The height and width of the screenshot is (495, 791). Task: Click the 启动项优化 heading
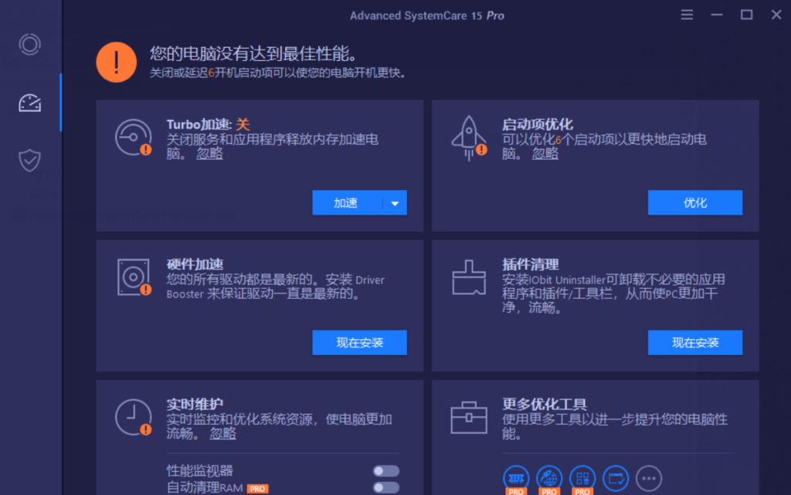coord(538,124)
